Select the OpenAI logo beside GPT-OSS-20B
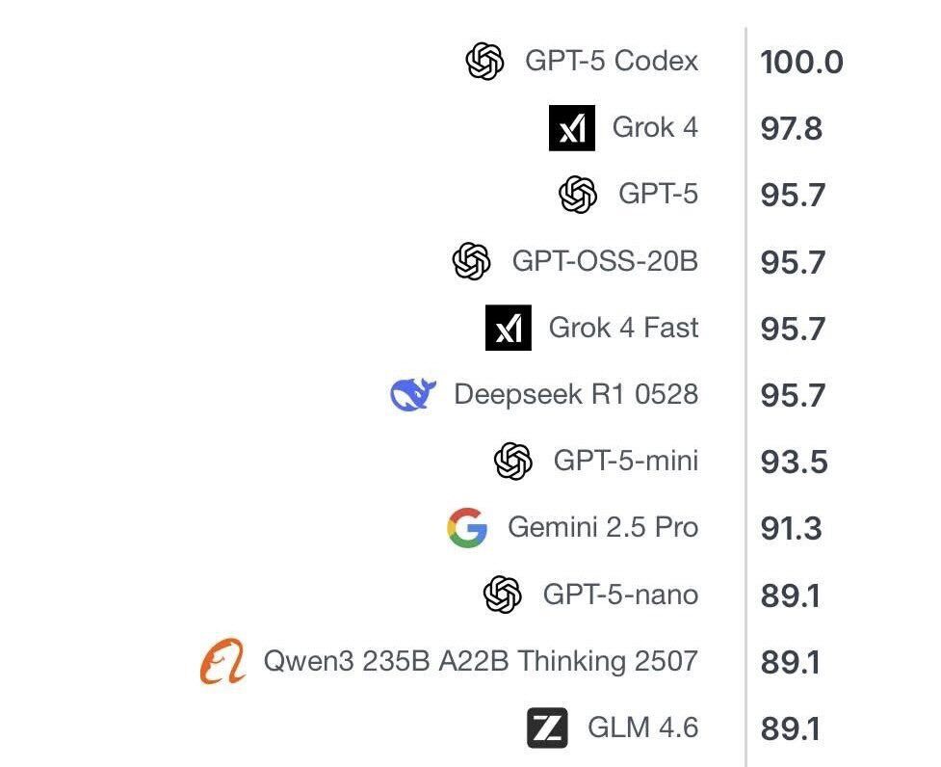The height and width of the screenshot is (767, 941). pos(471,261)
